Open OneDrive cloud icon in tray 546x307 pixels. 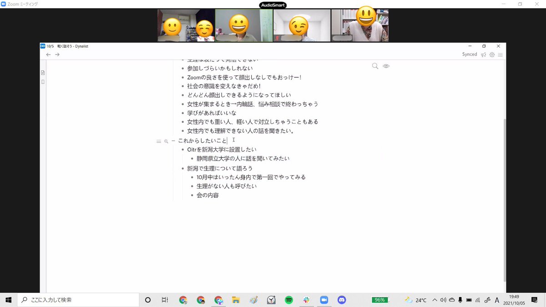(452, 300)
